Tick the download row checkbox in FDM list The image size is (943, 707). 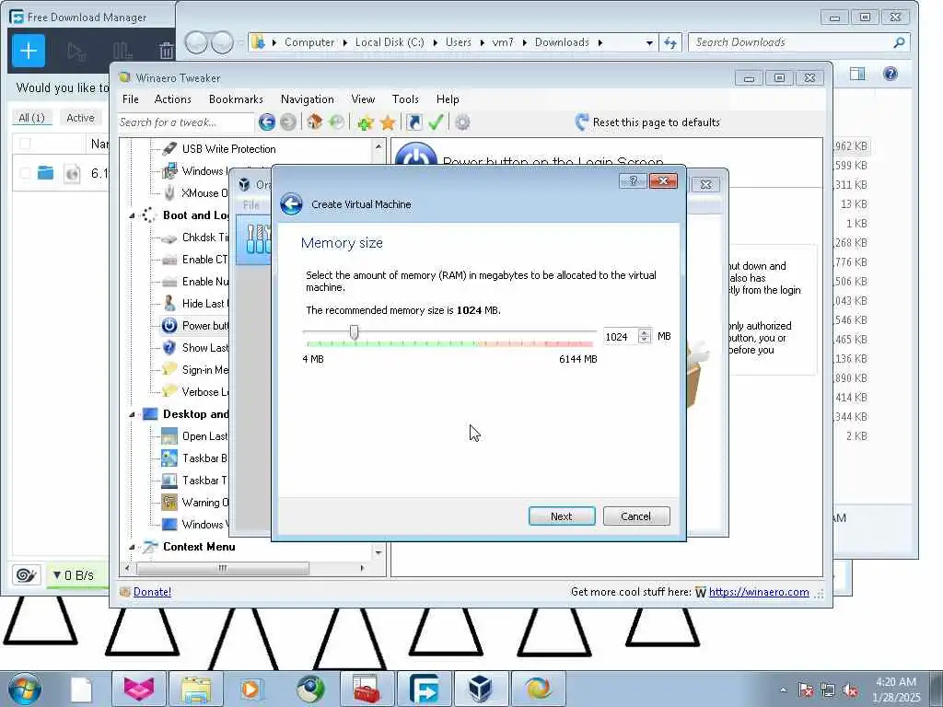coord(25,173)
